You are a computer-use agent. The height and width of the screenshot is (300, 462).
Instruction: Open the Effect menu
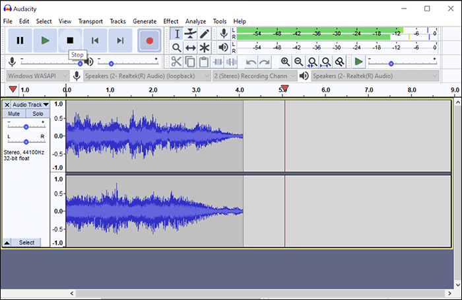(170, 21)
